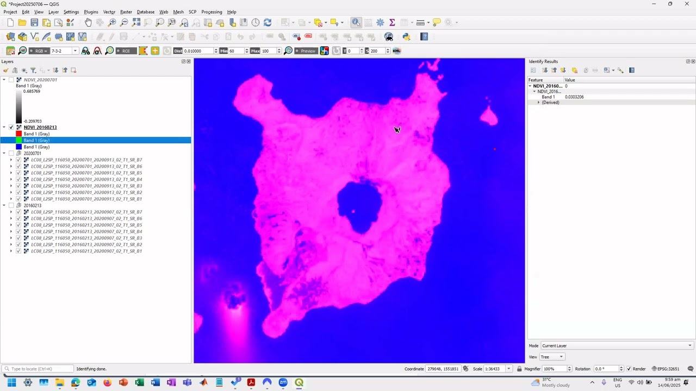Toggle visibility of NDVI_20200701 layer
The width and height of the screenshot is (696, 391).
(11, 80)
